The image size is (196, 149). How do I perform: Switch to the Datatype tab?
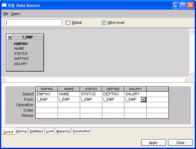coord(36,131)
